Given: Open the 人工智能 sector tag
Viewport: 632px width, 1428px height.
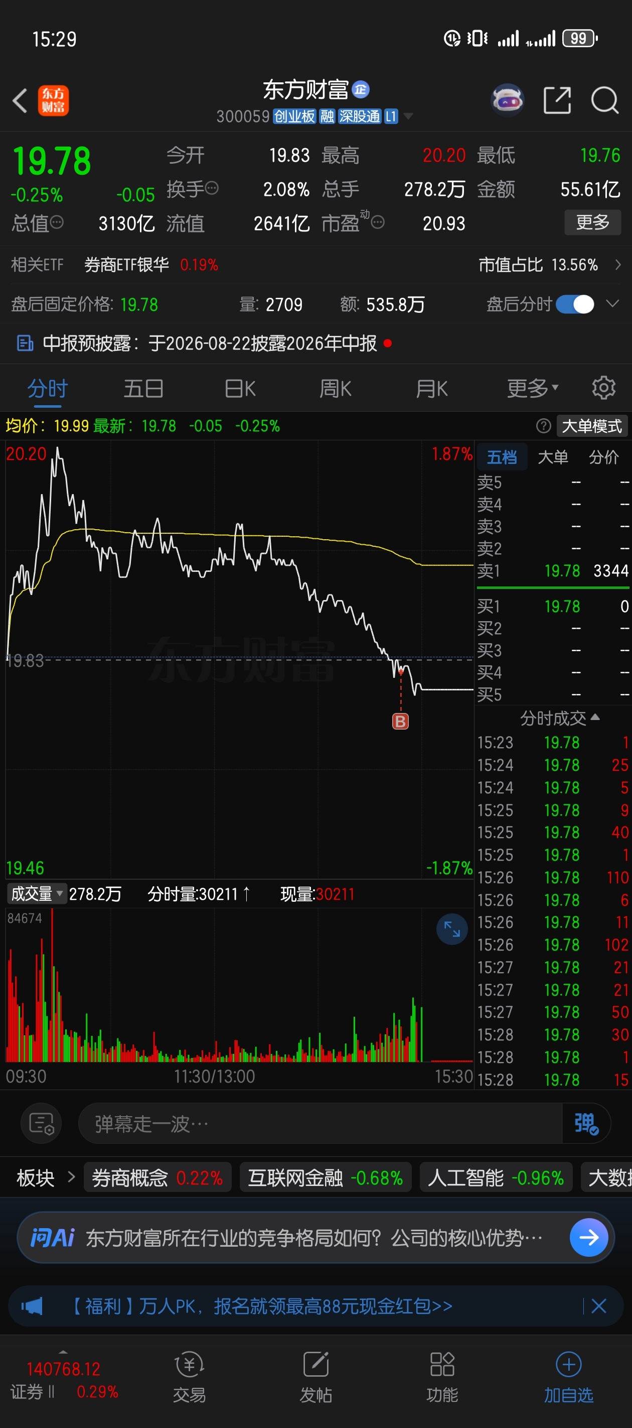Looking at the screenshot, I should [496, 1177].
